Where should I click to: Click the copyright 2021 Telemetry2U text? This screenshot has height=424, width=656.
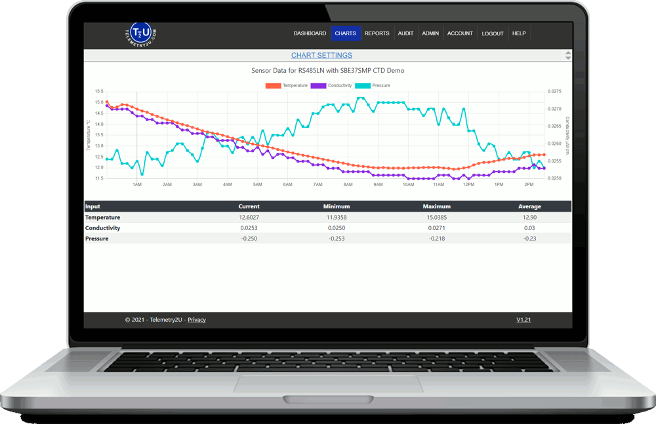(154, 320)
